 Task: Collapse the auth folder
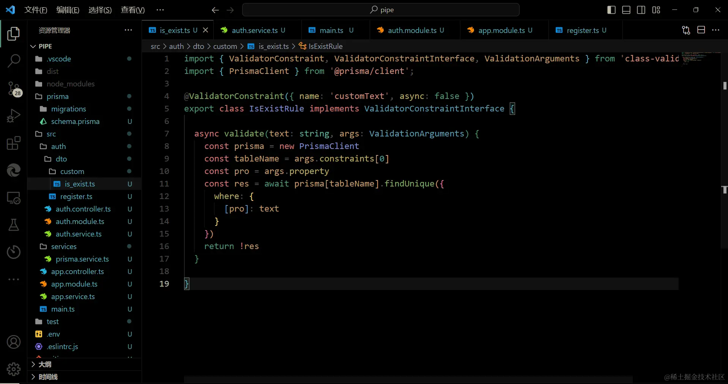pyautogui.click(x=84, y=146)
